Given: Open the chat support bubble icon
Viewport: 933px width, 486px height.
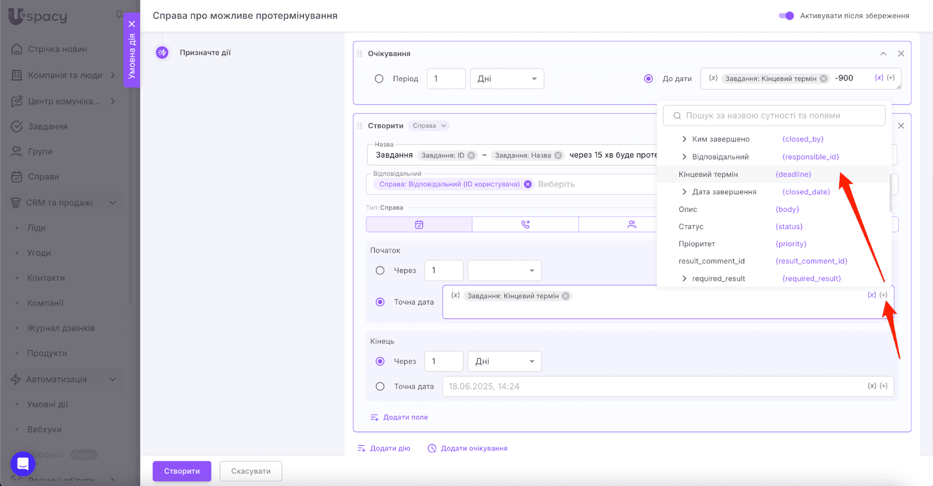Looking at the screenshot, I should tap(23, 464).
